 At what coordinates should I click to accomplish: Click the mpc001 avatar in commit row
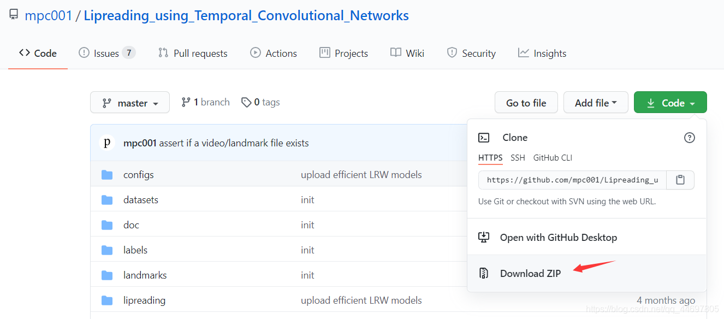(x=107, y=143)
